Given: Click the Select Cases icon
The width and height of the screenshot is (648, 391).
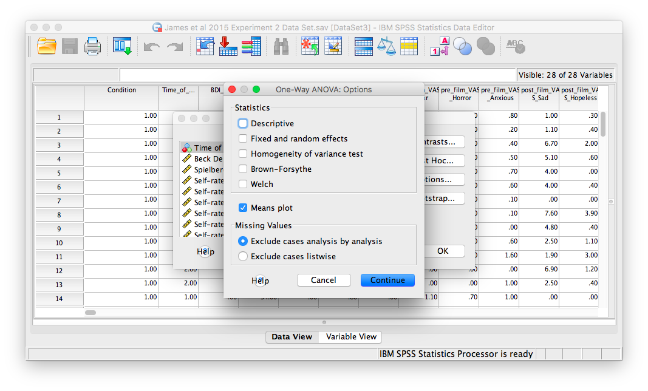Looking at the screenshot, I should (409, 46).
